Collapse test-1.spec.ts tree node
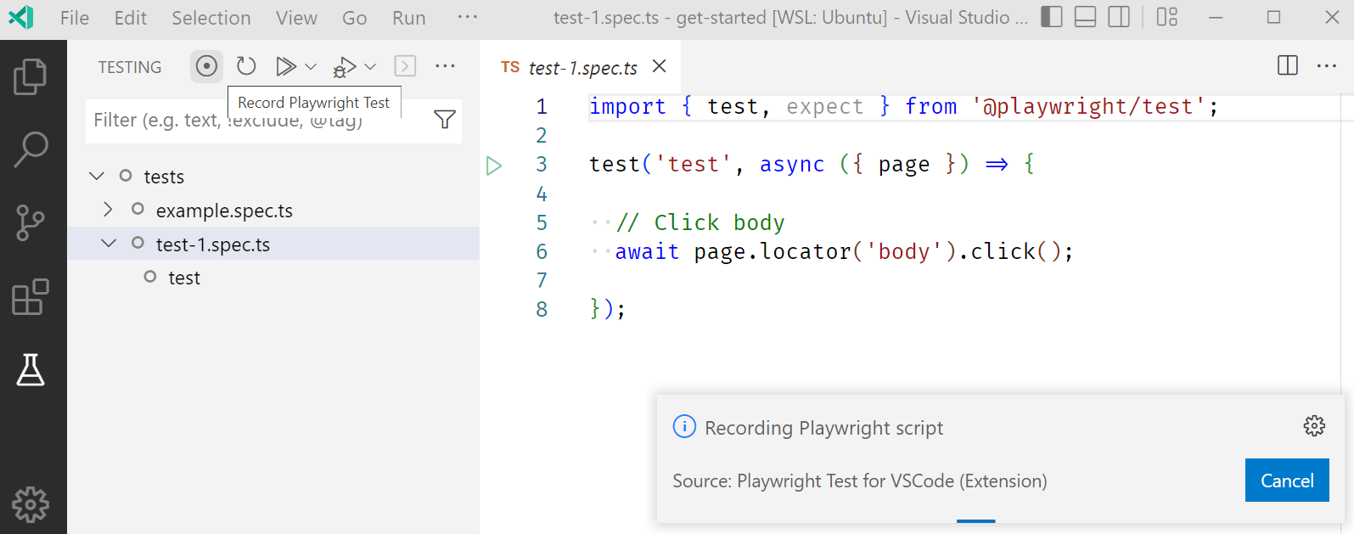1354x534 pixels. [x=109, y=243]
